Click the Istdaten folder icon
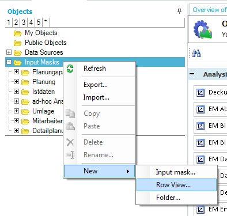The image size is (227, 216). coord(25,92)
